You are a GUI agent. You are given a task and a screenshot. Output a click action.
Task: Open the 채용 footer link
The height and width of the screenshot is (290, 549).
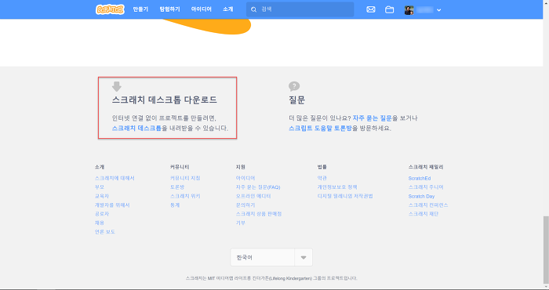click(100, 223)
